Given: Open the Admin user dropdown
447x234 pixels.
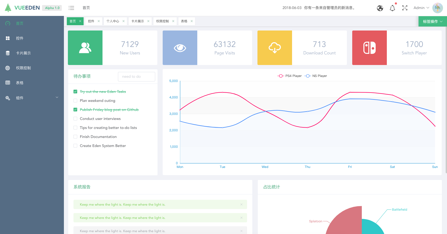Looking at the screenshot, I should 421,8.
